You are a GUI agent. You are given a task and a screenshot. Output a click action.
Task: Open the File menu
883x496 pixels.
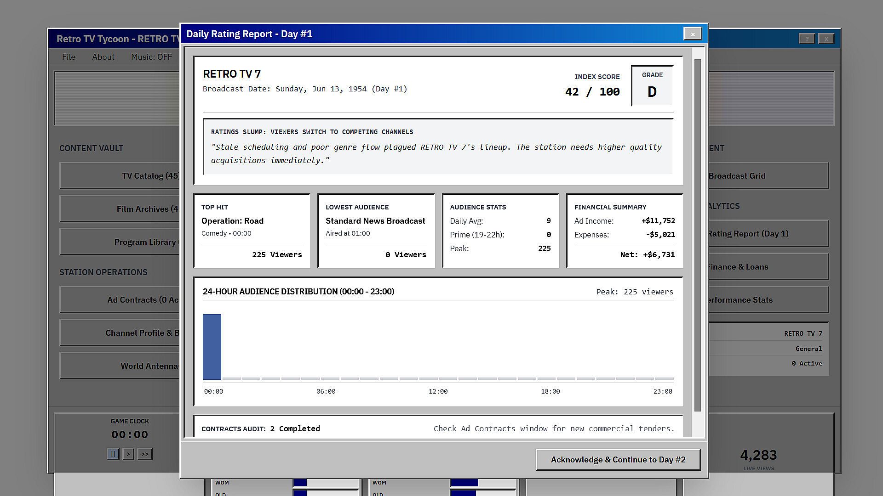[69, 57]
